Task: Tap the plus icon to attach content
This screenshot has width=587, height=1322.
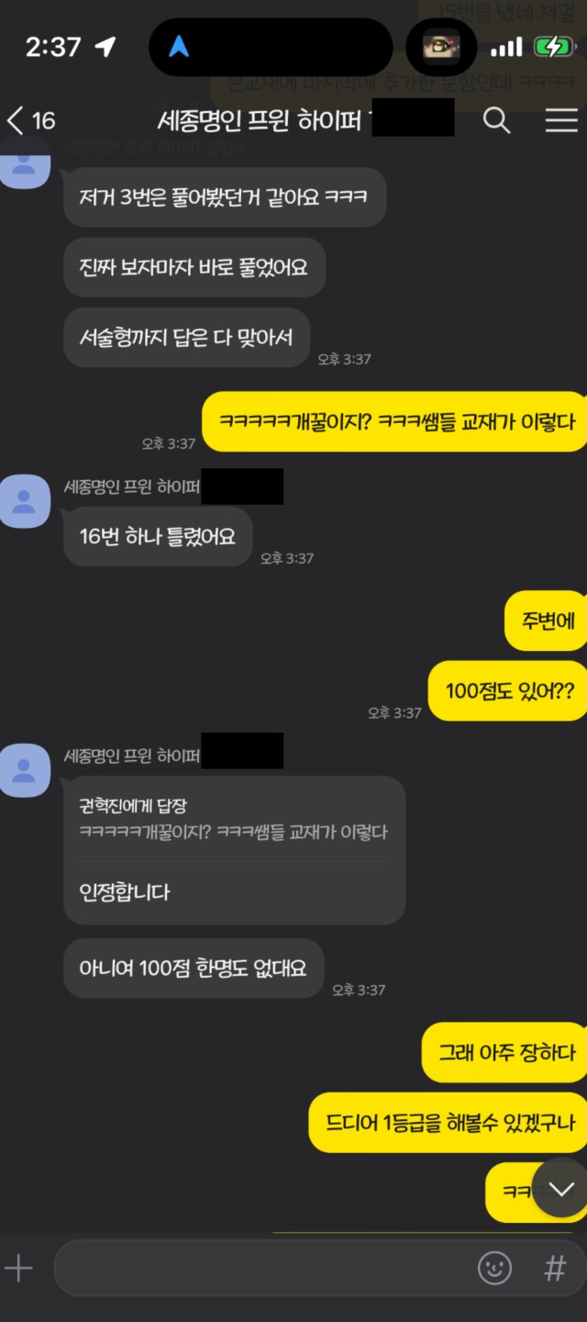Action: (x=19, y=1269)
